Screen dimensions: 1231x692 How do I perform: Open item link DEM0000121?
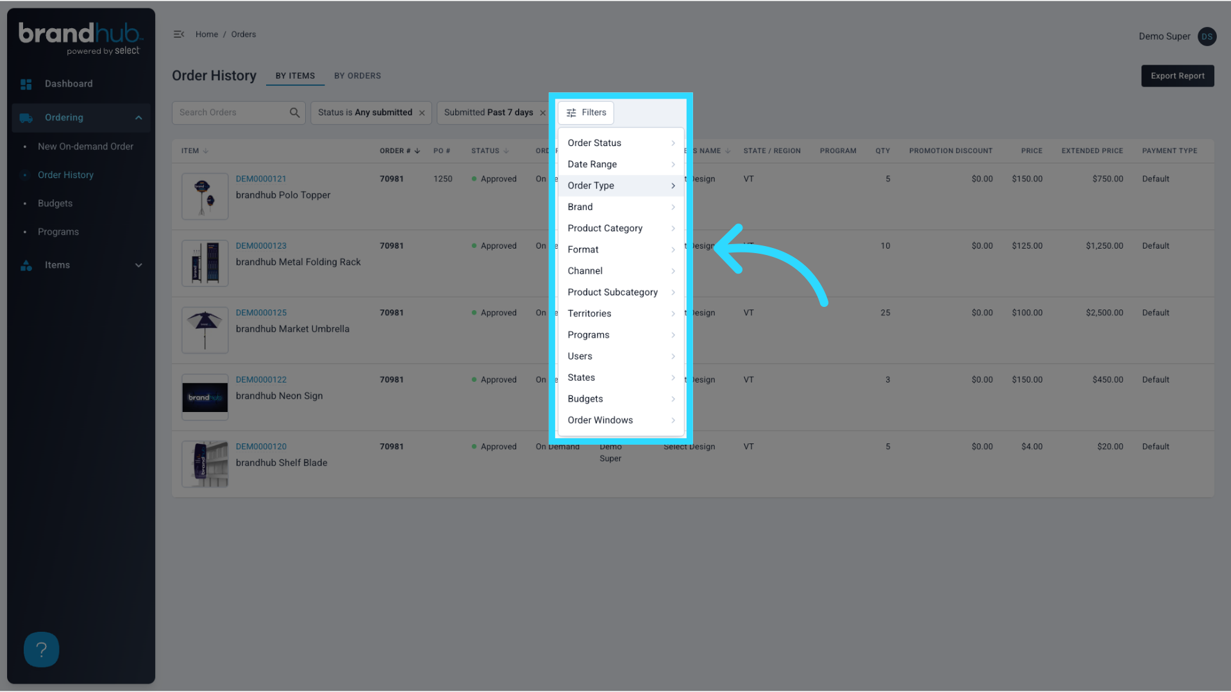click(261, 179)
